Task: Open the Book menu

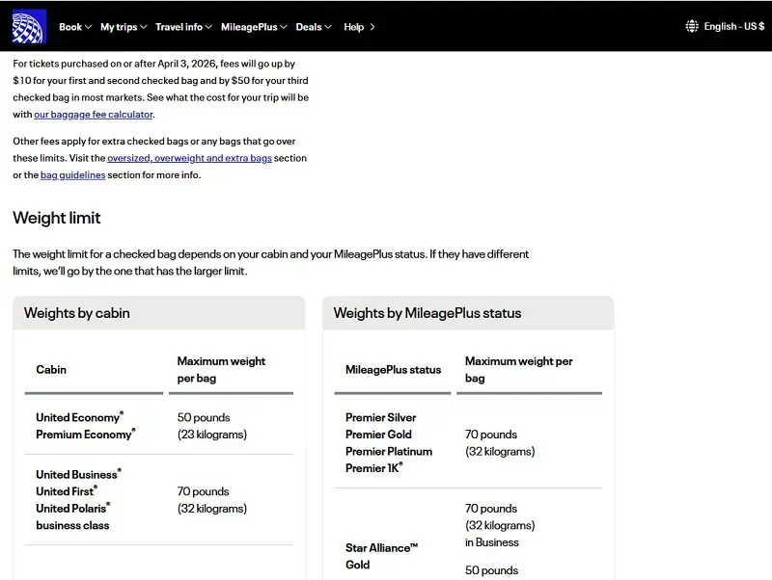Action: (70, 27)
